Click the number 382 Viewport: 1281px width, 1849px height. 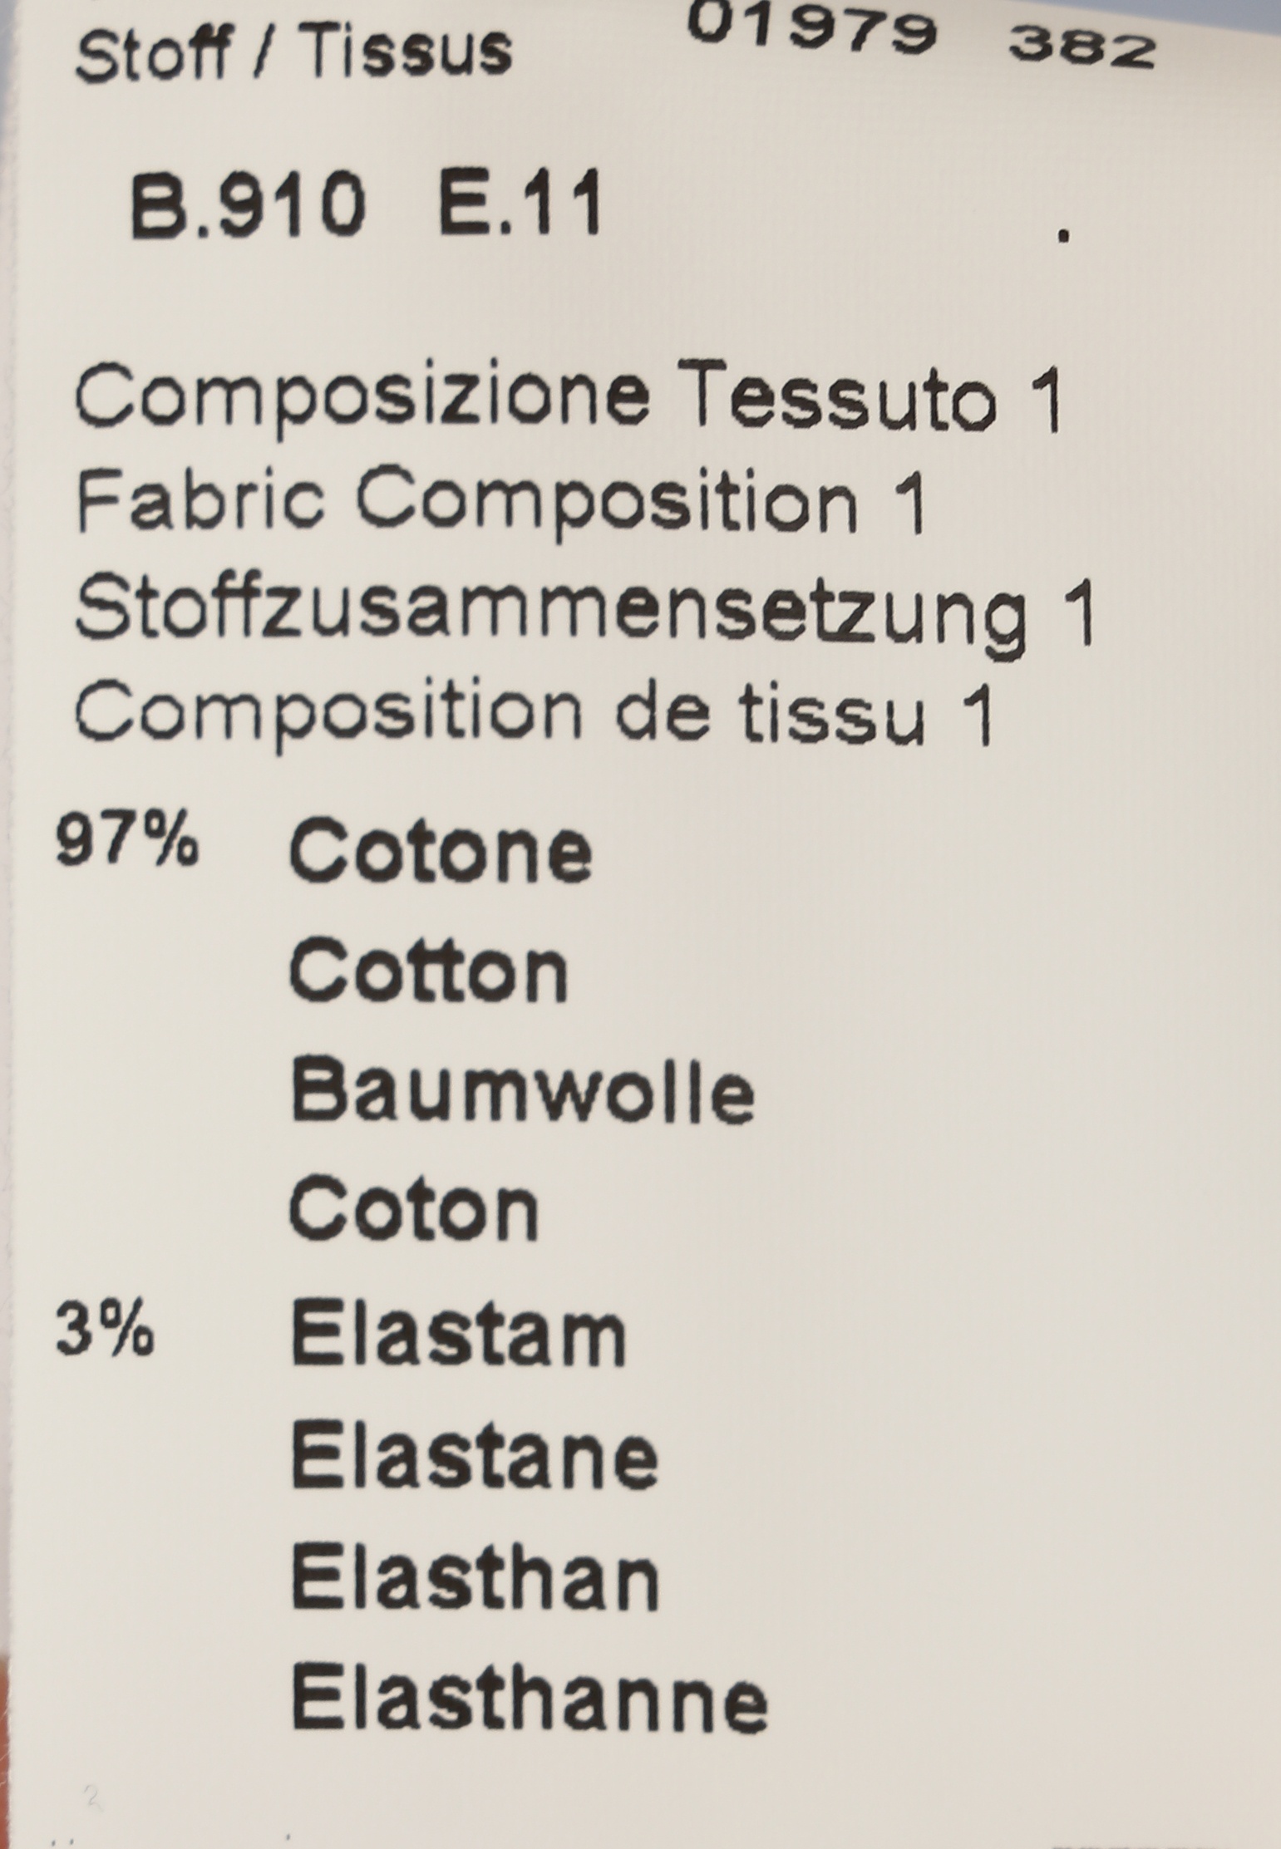click(1082, 50)
